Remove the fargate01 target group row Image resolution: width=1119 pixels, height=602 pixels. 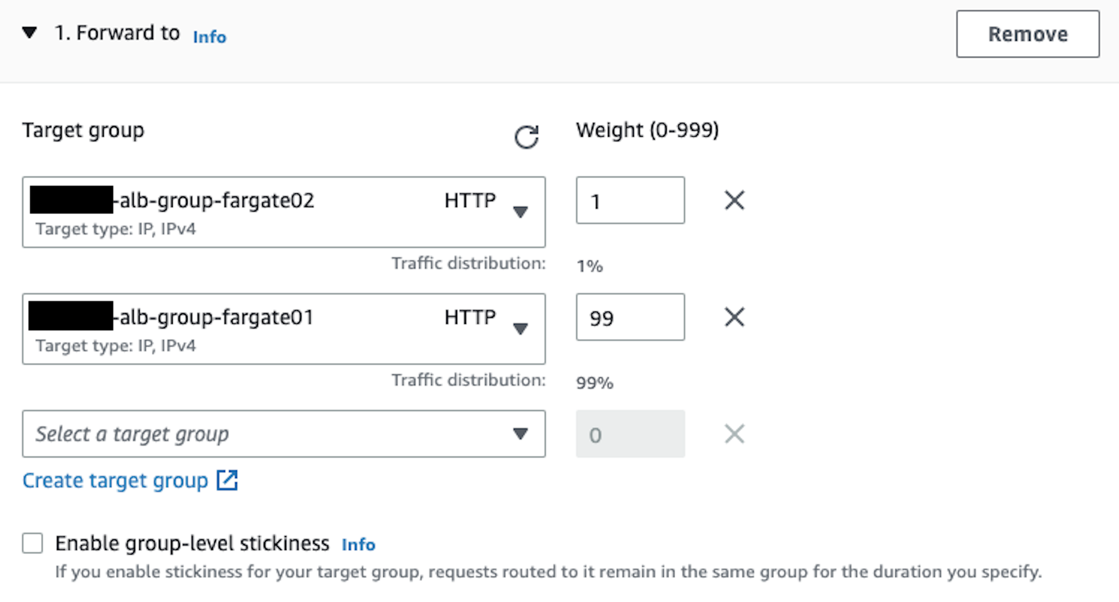tap(734, 317)
